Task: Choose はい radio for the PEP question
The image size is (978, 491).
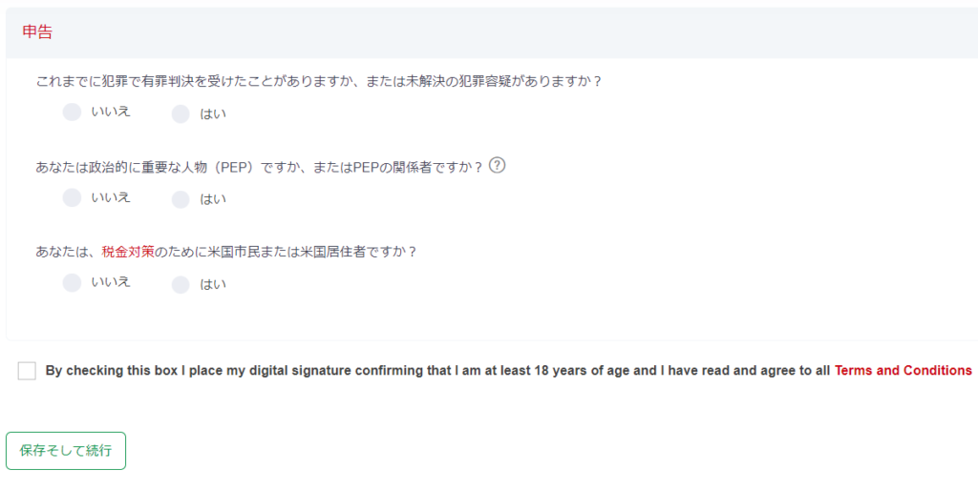Action: tap(181, 199)
